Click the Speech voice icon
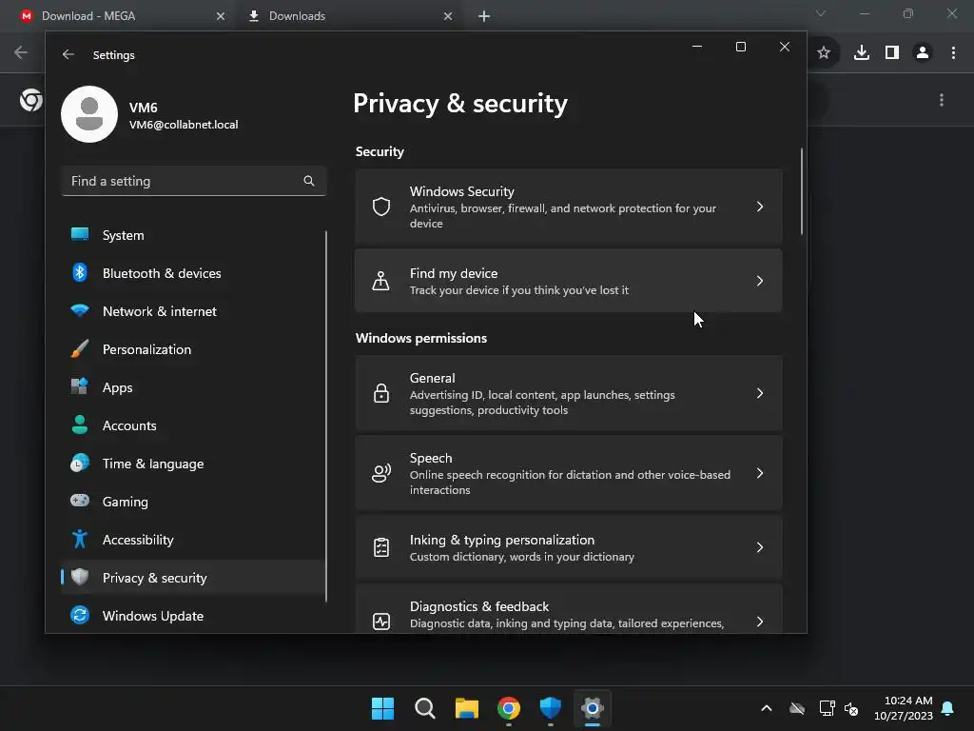The width and height of the screenshot is (974, 731). (x=381, y=473)
